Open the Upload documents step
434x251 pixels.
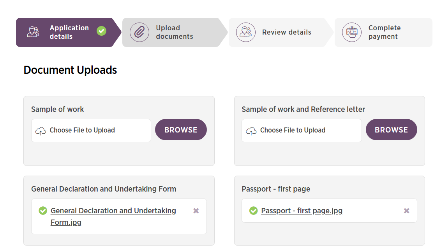174,32
